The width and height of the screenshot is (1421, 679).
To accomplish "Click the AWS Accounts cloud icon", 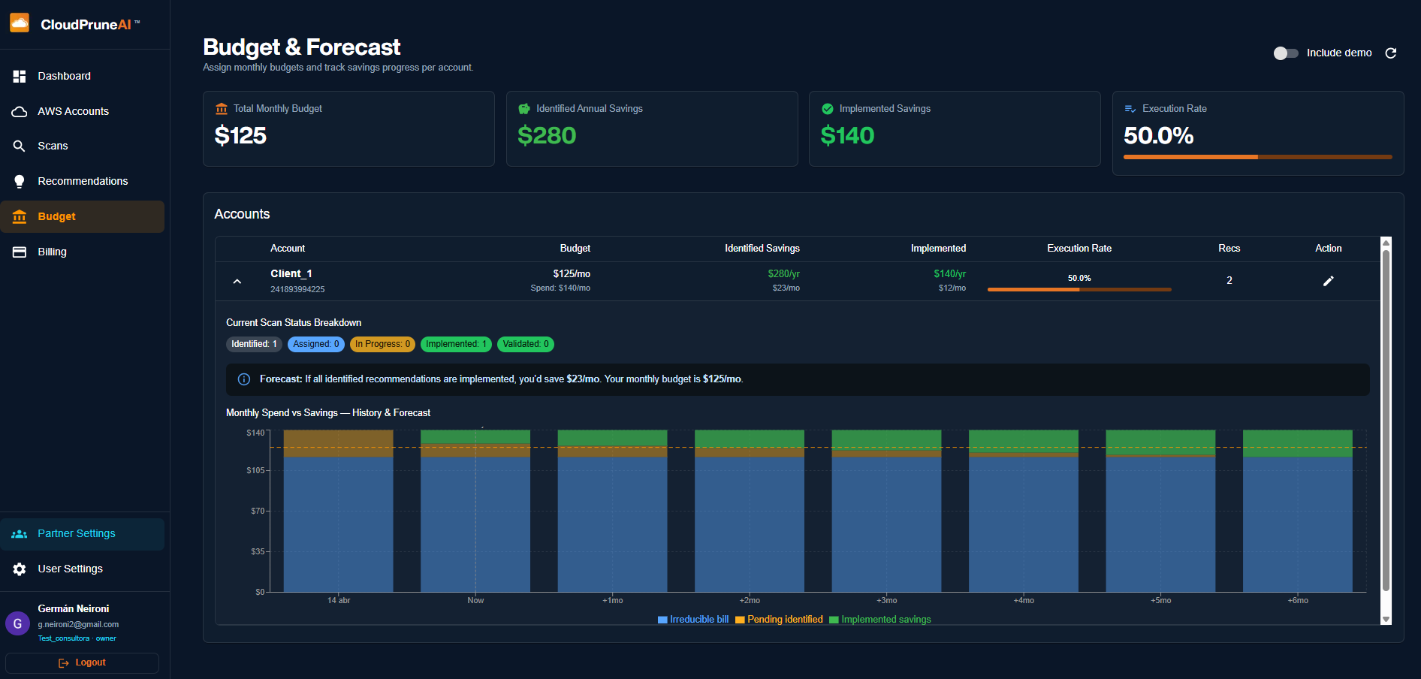I will tap(20, 111).
